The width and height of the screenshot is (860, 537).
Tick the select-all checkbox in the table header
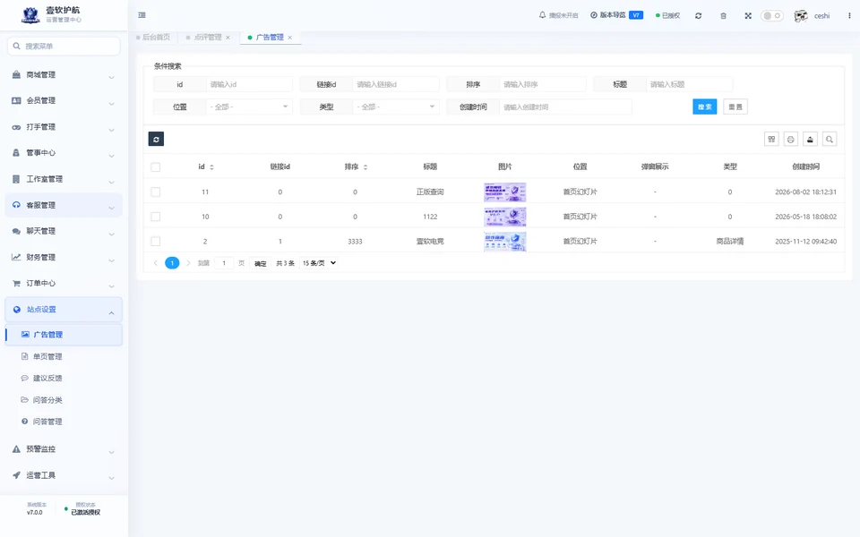tap(156, 167)
